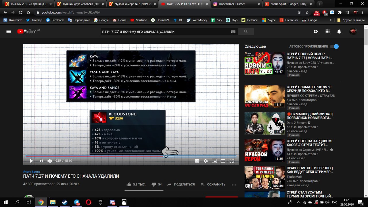This screenshot has height=207, width=368.
Task: Open Steam from taskbar
Action: [x=64, y=202]
